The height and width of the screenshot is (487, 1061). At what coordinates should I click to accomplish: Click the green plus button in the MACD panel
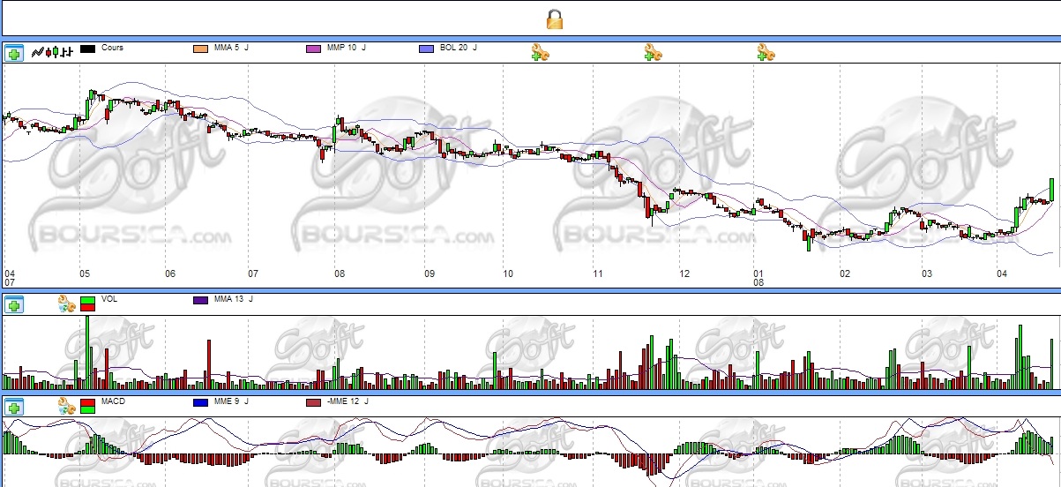(13, 407)
